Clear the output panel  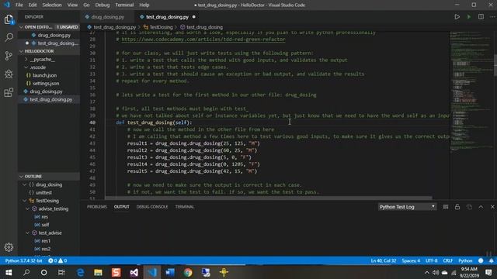(445, 207)
